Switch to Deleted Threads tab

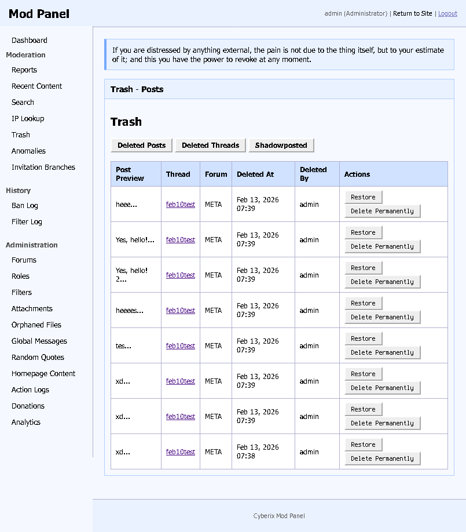(211, 145)
